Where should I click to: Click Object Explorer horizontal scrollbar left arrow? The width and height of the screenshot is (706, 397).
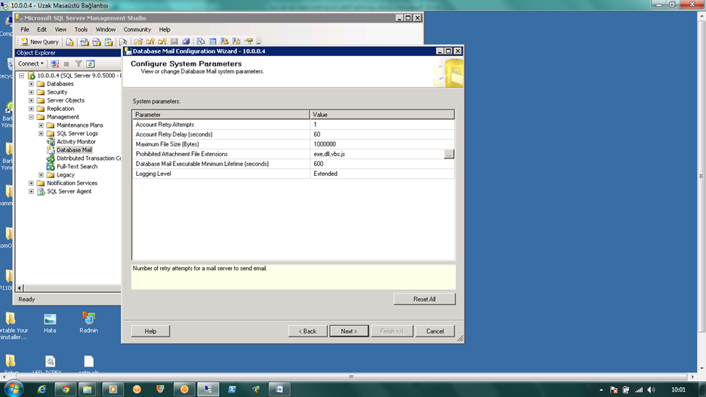20,288
